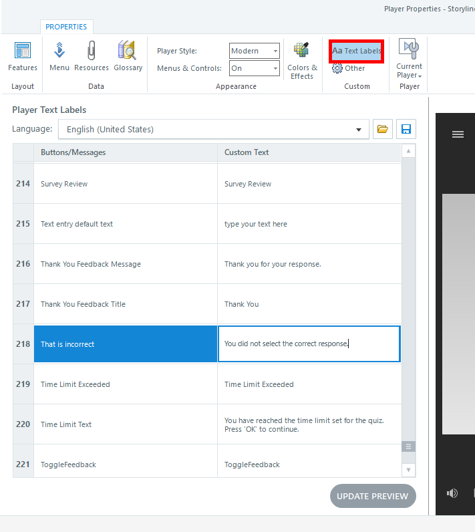Screen dimensions: 475x532
Task: Select the 'That is incorrect' row label
Action: click(x=126, y=344)
